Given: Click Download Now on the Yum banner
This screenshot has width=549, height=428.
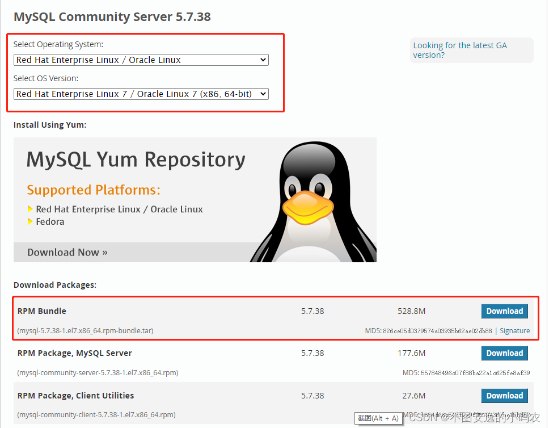Looking at the screenshot, I should click(67, 253).
